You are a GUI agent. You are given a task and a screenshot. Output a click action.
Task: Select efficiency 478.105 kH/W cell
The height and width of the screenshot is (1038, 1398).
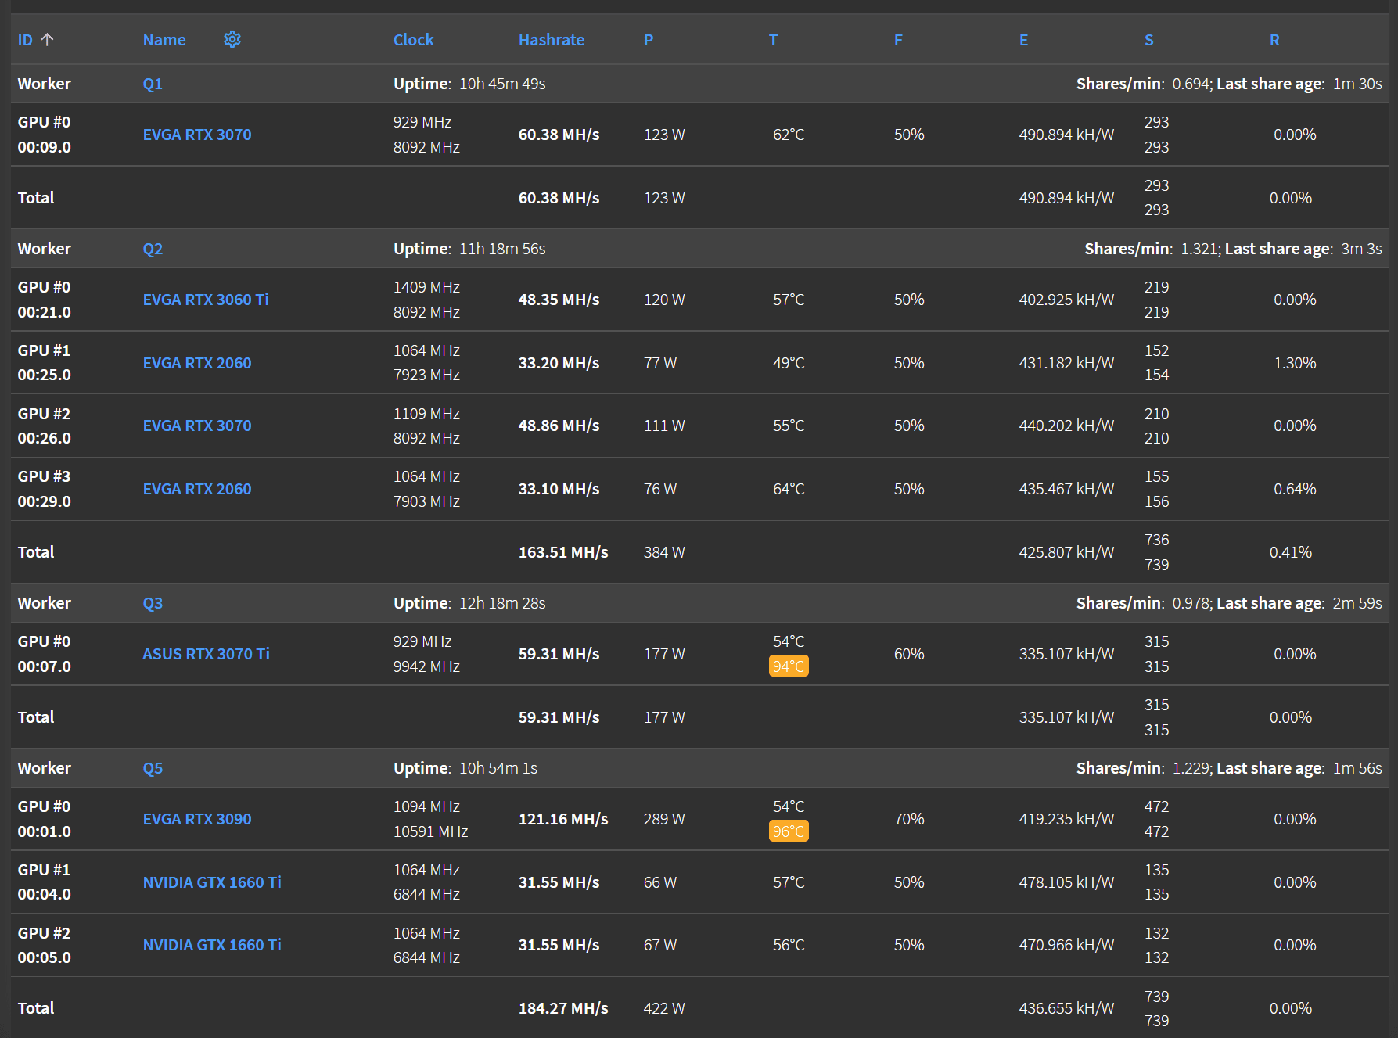click(1066, 882)
